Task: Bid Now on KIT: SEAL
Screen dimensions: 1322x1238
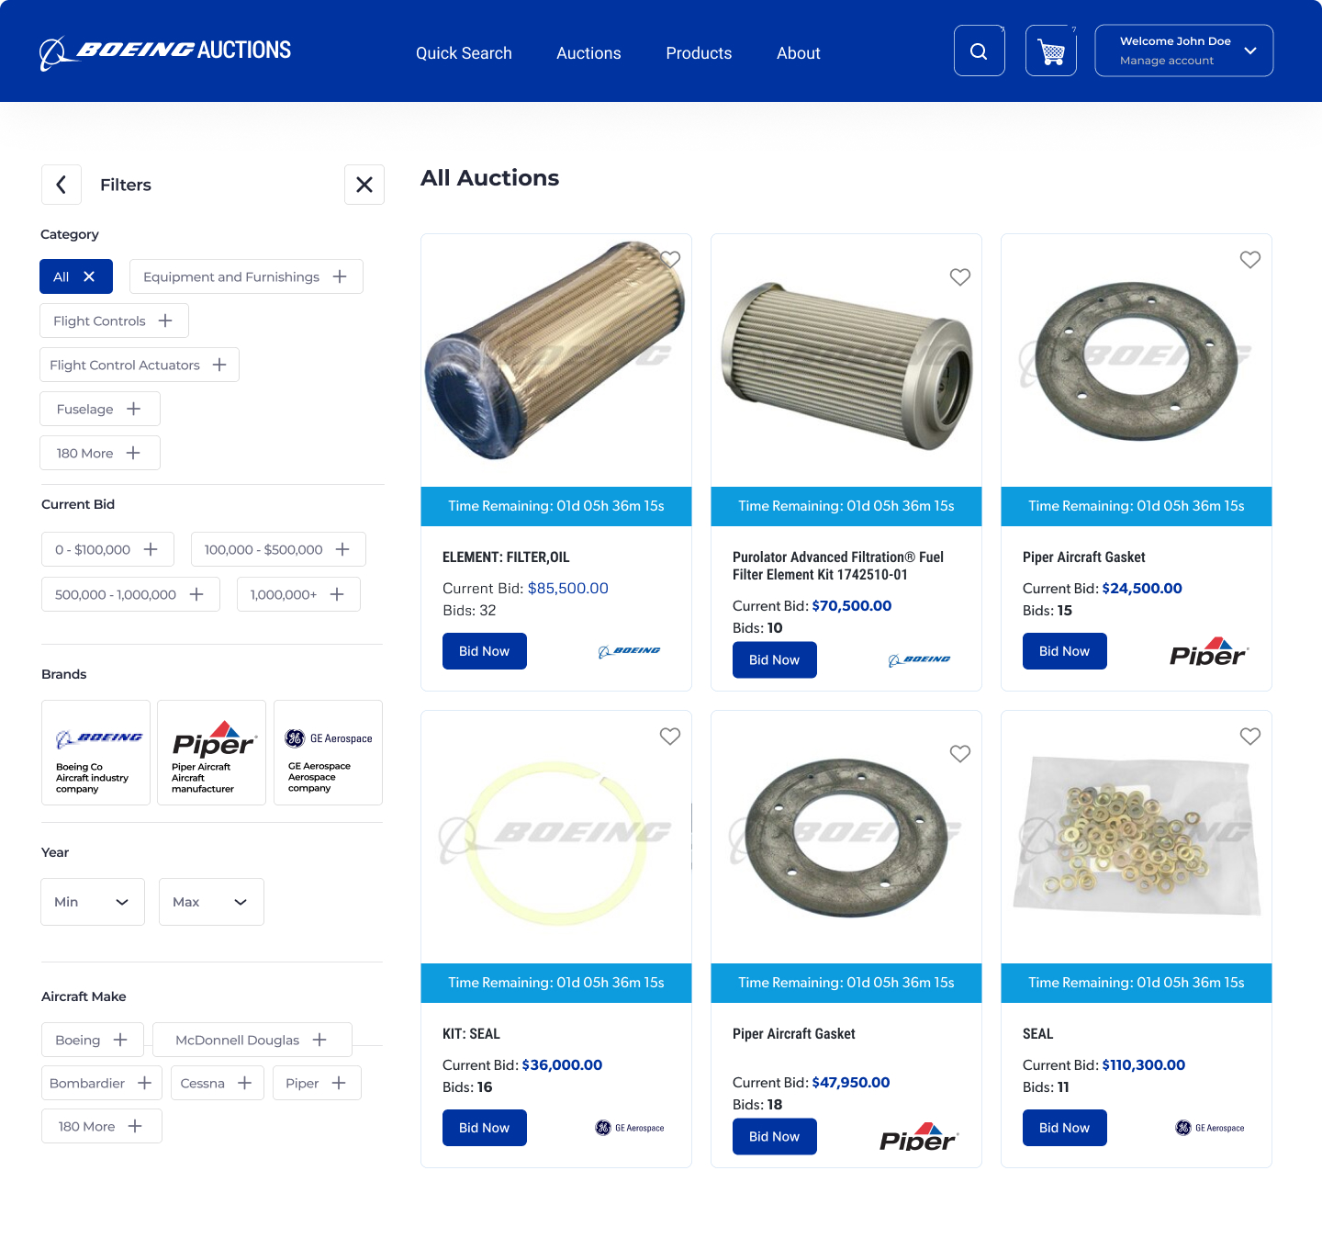Action: 485,1128
